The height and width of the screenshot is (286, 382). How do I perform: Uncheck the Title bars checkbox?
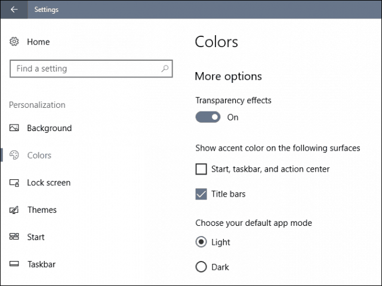[x=201, y=194]
